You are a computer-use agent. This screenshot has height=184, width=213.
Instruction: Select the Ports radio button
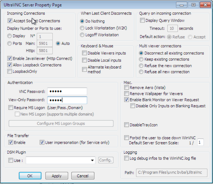point(9,43)
